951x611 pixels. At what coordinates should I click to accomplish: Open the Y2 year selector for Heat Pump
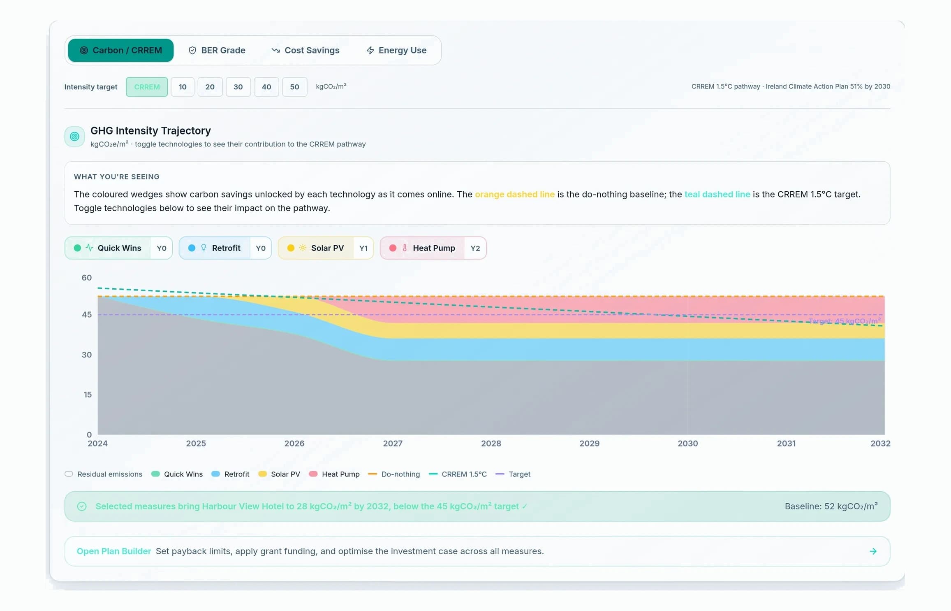pos(475,248)
